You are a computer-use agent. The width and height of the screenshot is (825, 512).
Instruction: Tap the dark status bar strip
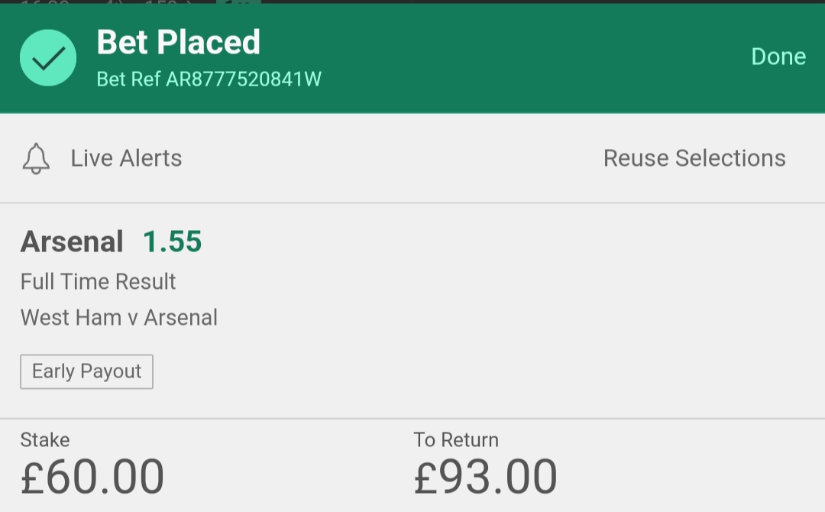[x=412, y=2]
